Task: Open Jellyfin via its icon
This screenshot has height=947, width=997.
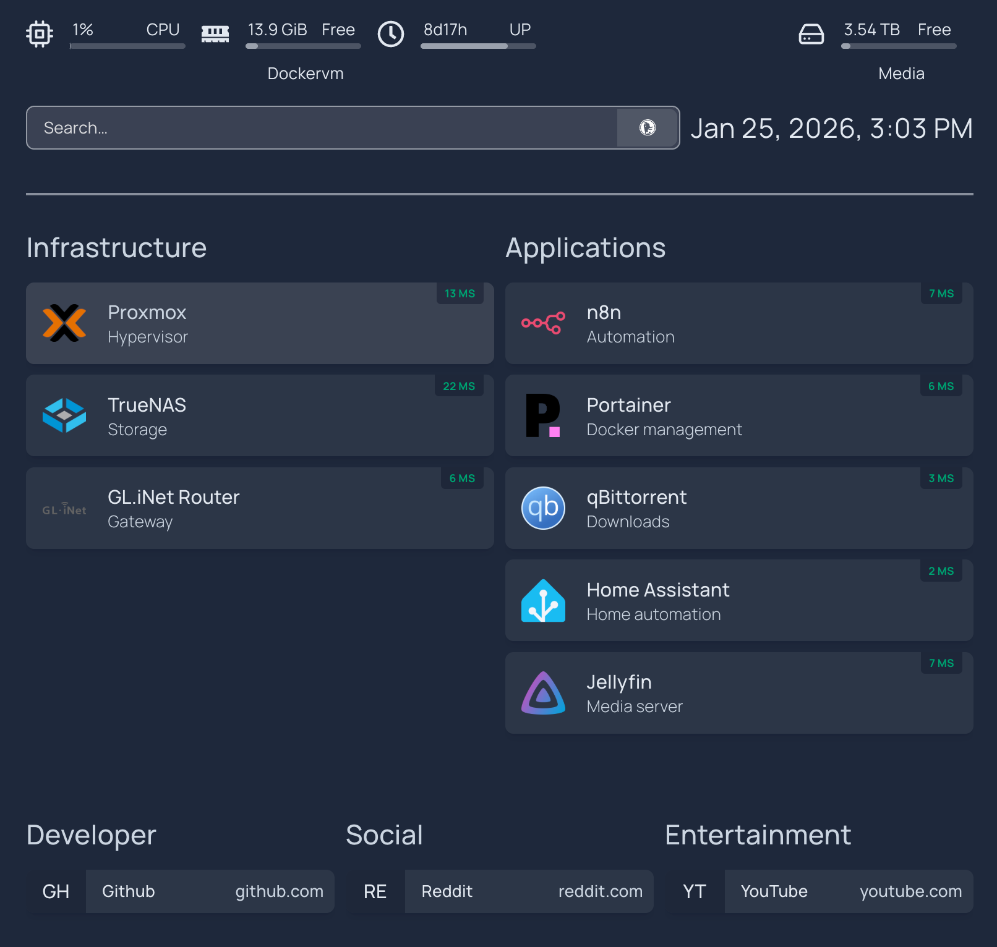Action: coord(544,693)
